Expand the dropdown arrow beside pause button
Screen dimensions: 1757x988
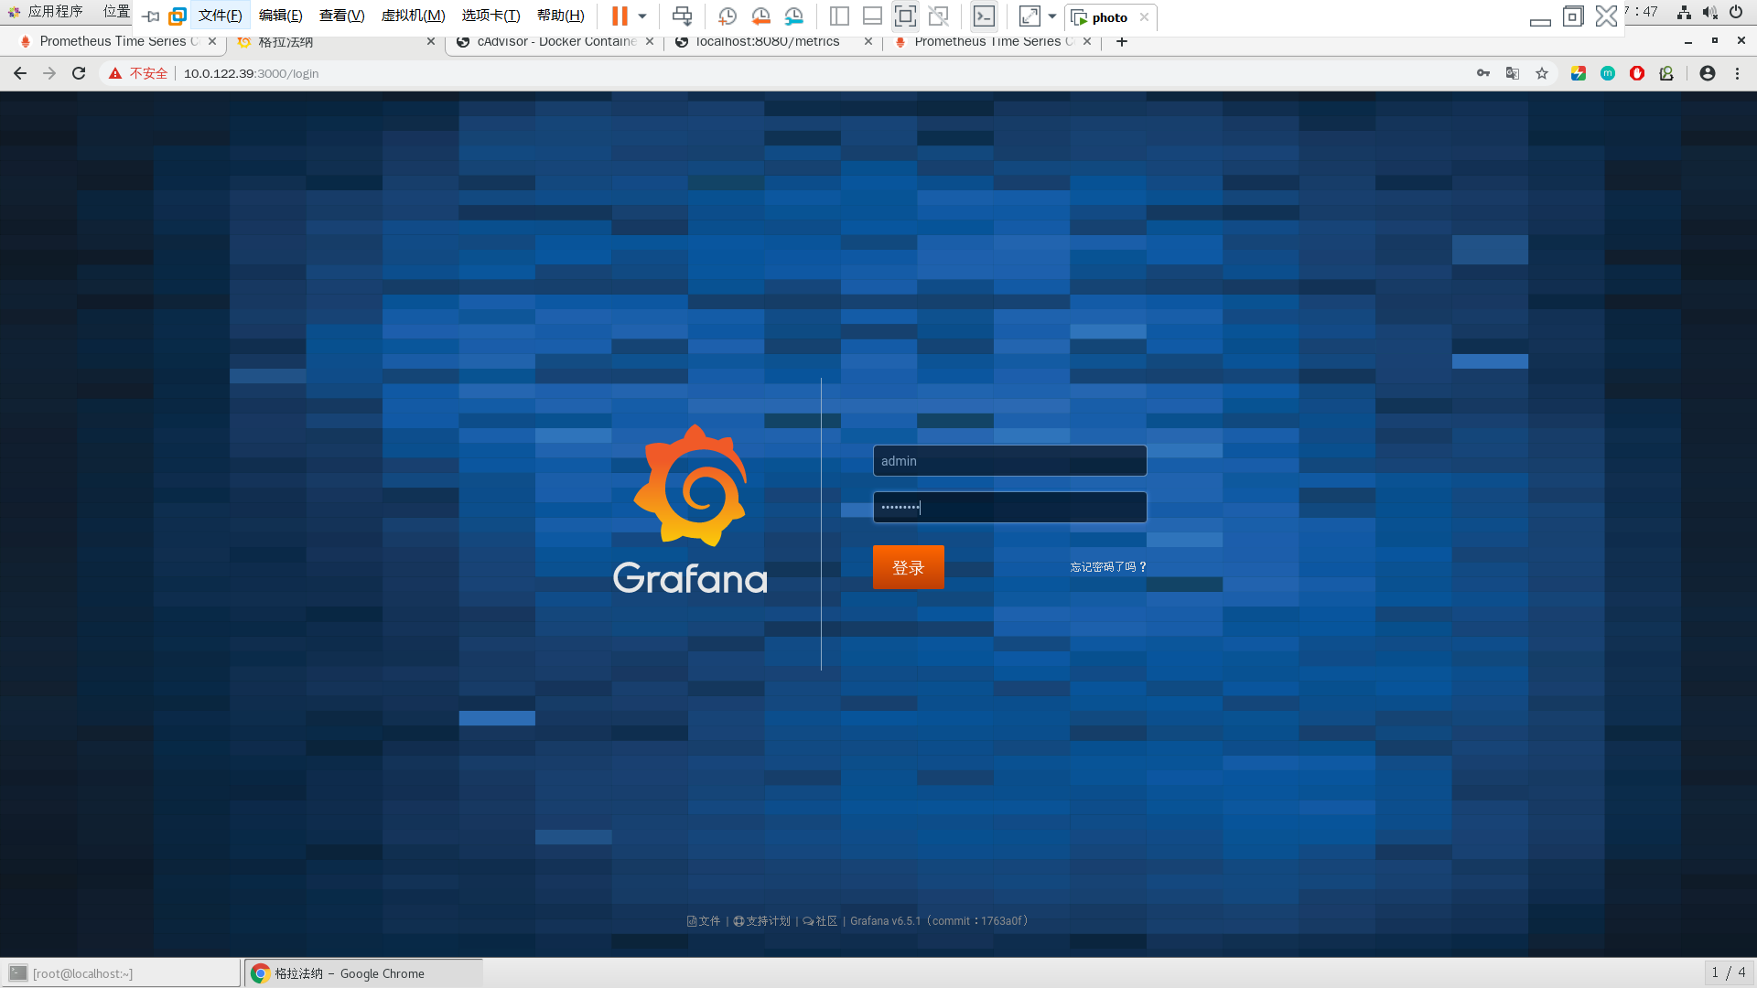[642, 16]
